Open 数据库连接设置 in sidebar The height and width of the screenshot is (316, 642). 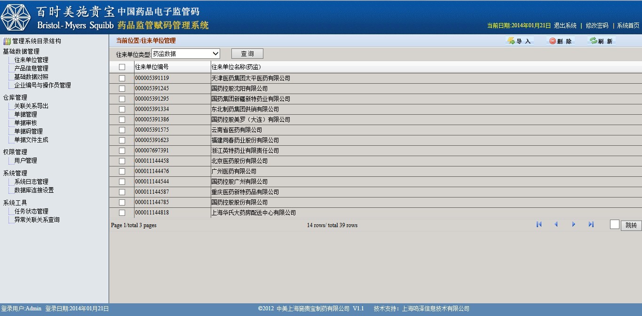pos(34,190)
